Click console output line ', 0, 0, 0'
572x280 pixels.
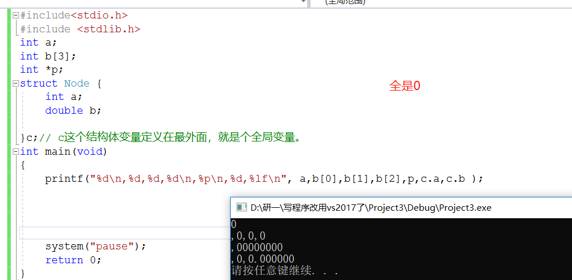click(248, 236)
